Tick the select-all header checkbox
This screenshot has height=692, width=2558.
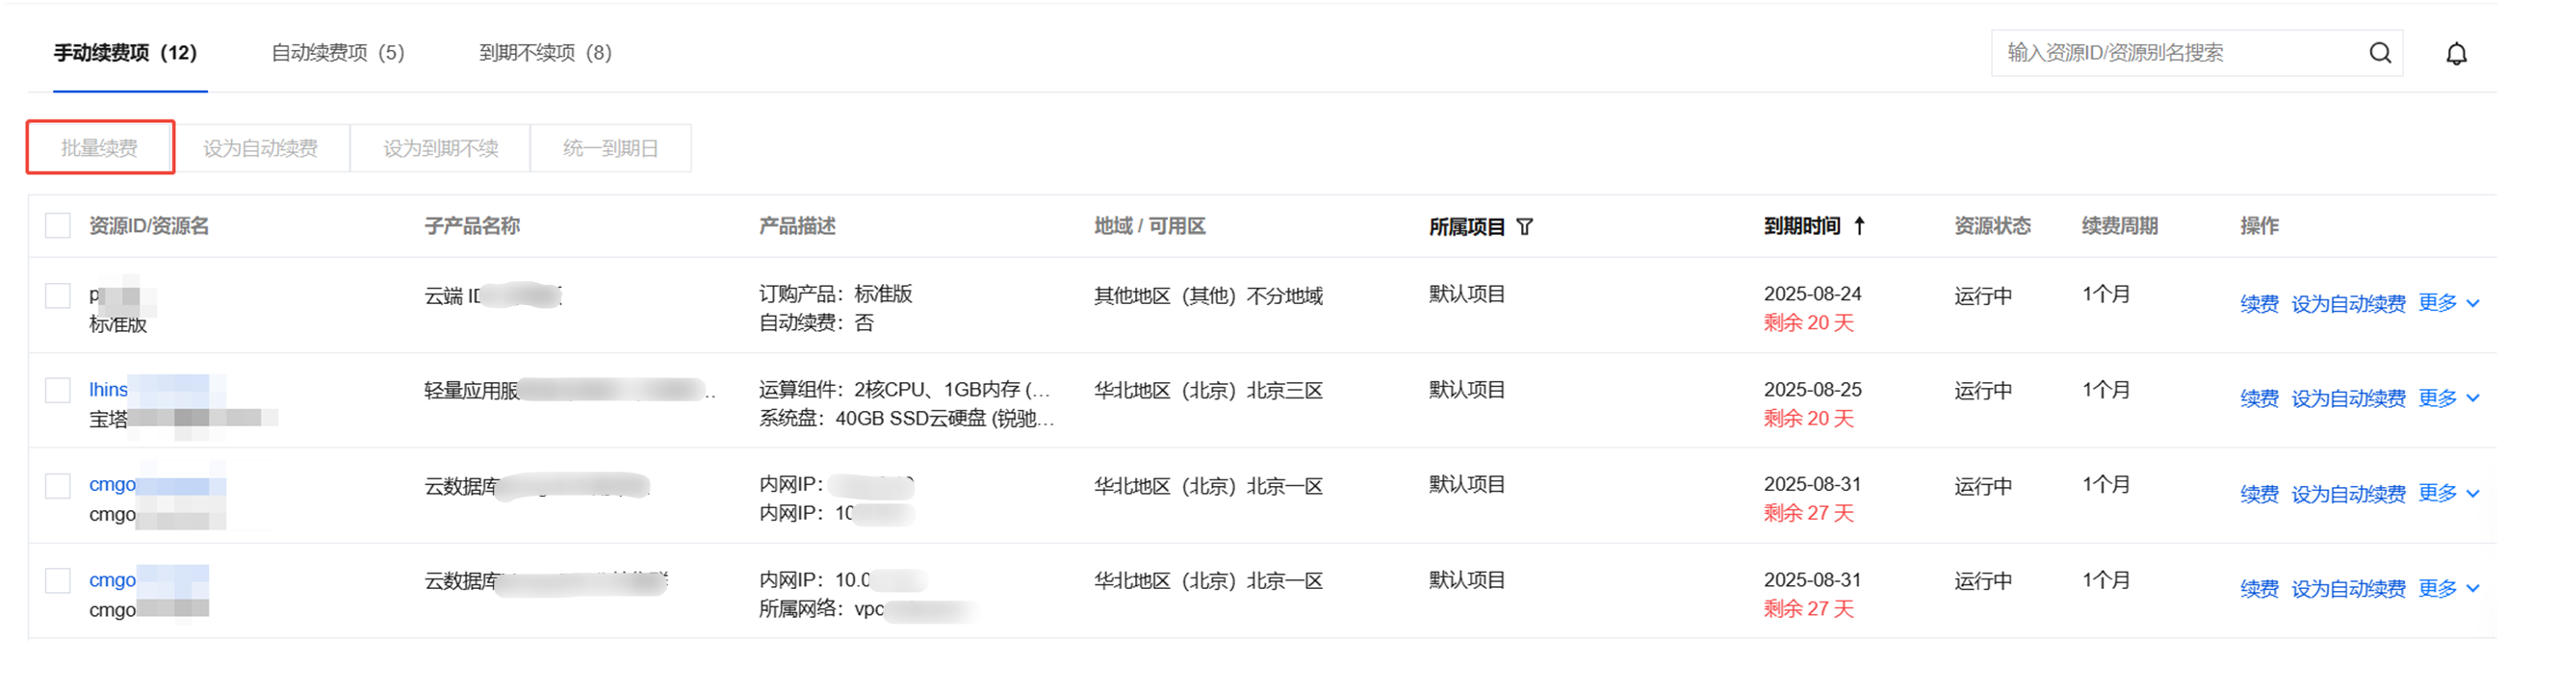[59, 226]
